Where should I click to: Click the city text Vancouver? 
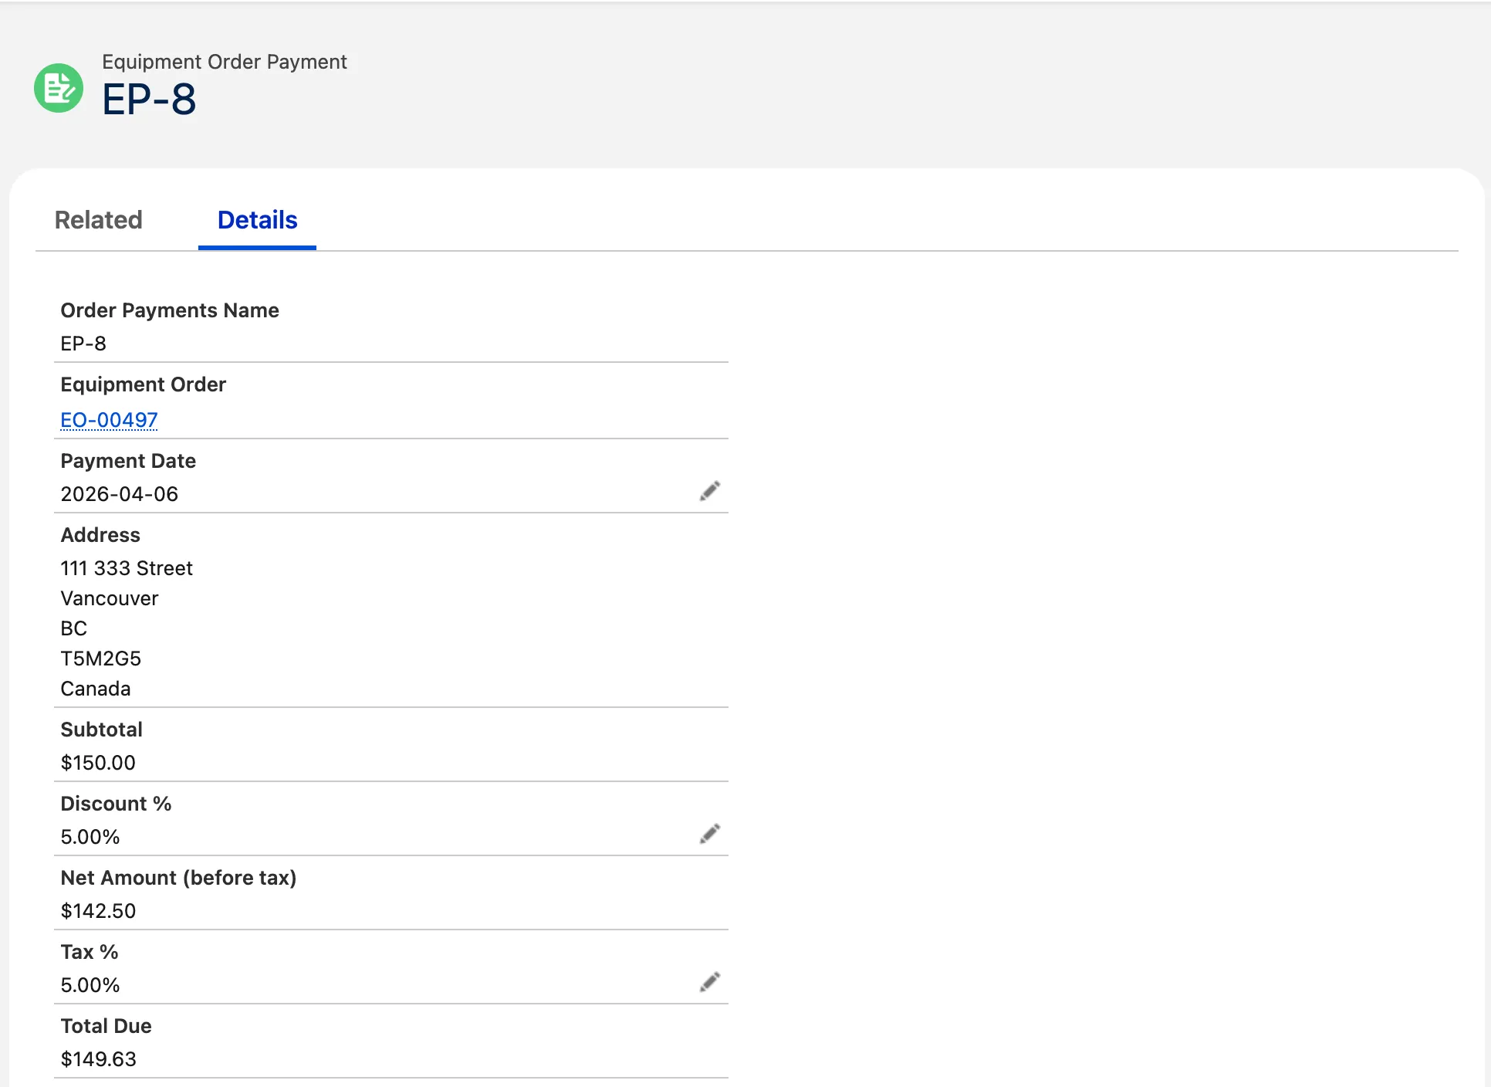(110, 598)
